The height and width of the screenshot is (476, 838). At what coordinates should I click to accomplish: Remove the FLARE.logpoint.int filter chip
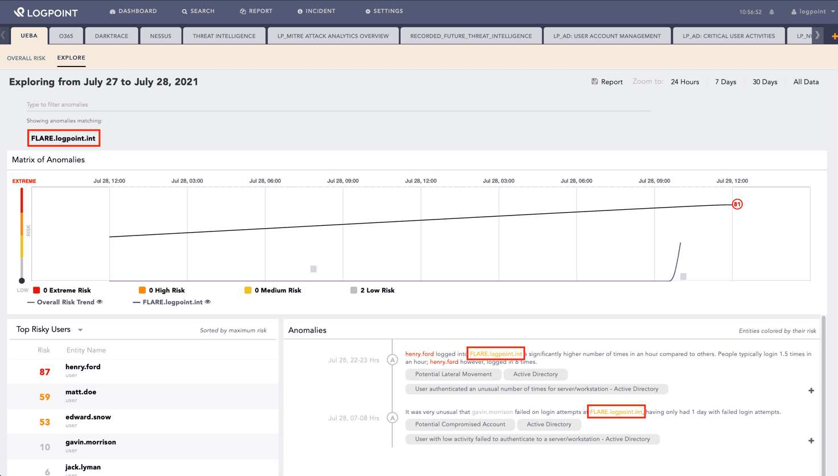coord(63,138)
